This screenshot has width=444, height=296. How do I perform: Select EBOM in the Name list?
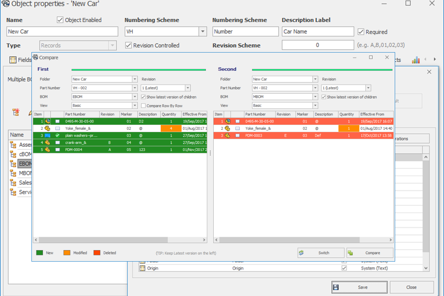tap(25, 164)
